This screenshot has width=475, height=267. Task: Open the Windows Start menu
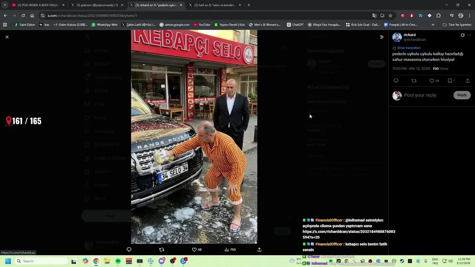click(x=8, y=261)
